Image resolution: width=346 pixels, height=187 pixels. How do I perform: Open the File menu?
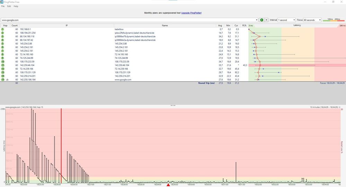(x=3, y=6)
